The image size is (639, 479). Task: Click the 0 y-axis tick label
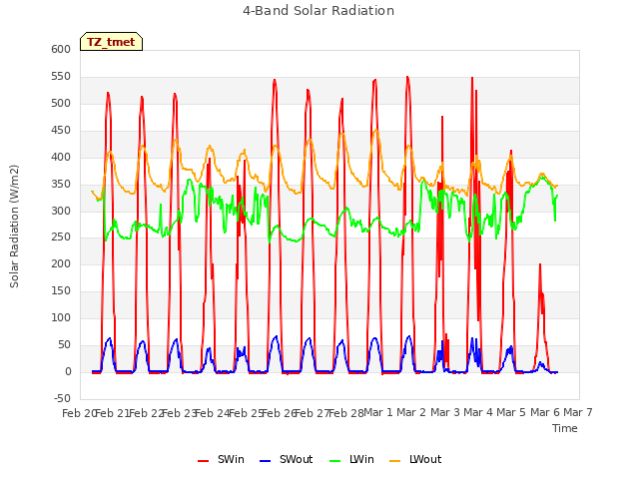coord(69,371)
